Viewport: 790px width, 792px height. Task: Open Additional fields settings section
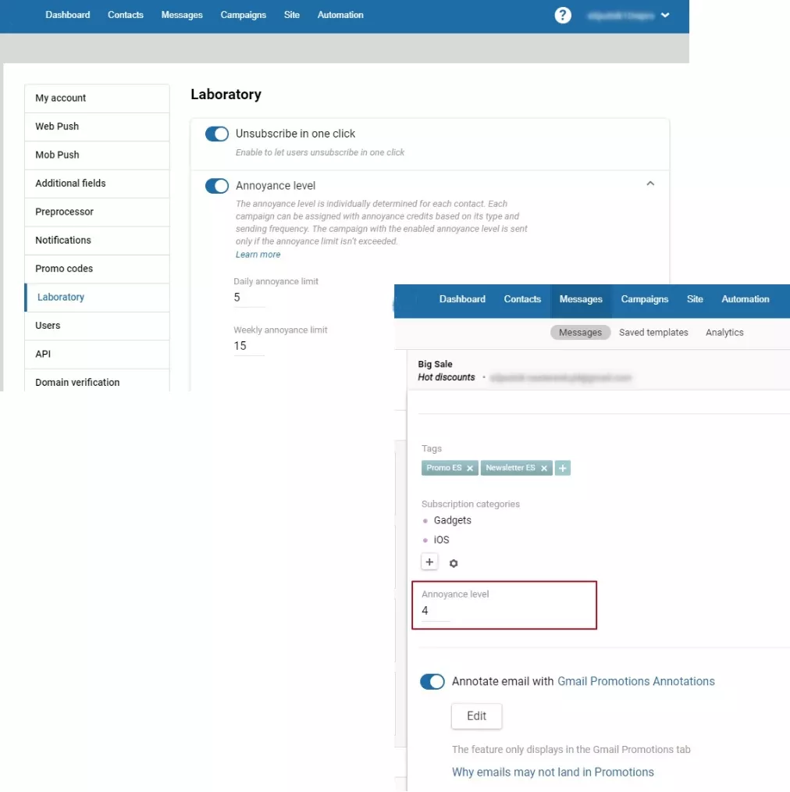click(x=97, y=184)
